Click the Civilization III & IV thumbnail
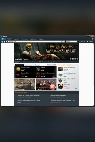This screenshot has height=142, width=95. click(46, 84)
